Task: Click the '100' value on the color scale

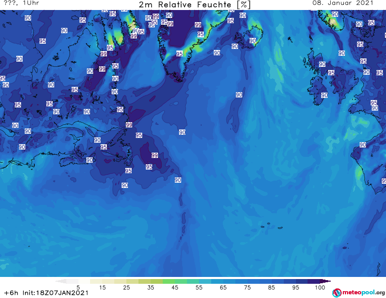Action: (320, 287)
